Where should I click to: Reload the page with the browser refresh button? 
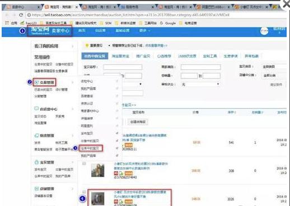21,15
